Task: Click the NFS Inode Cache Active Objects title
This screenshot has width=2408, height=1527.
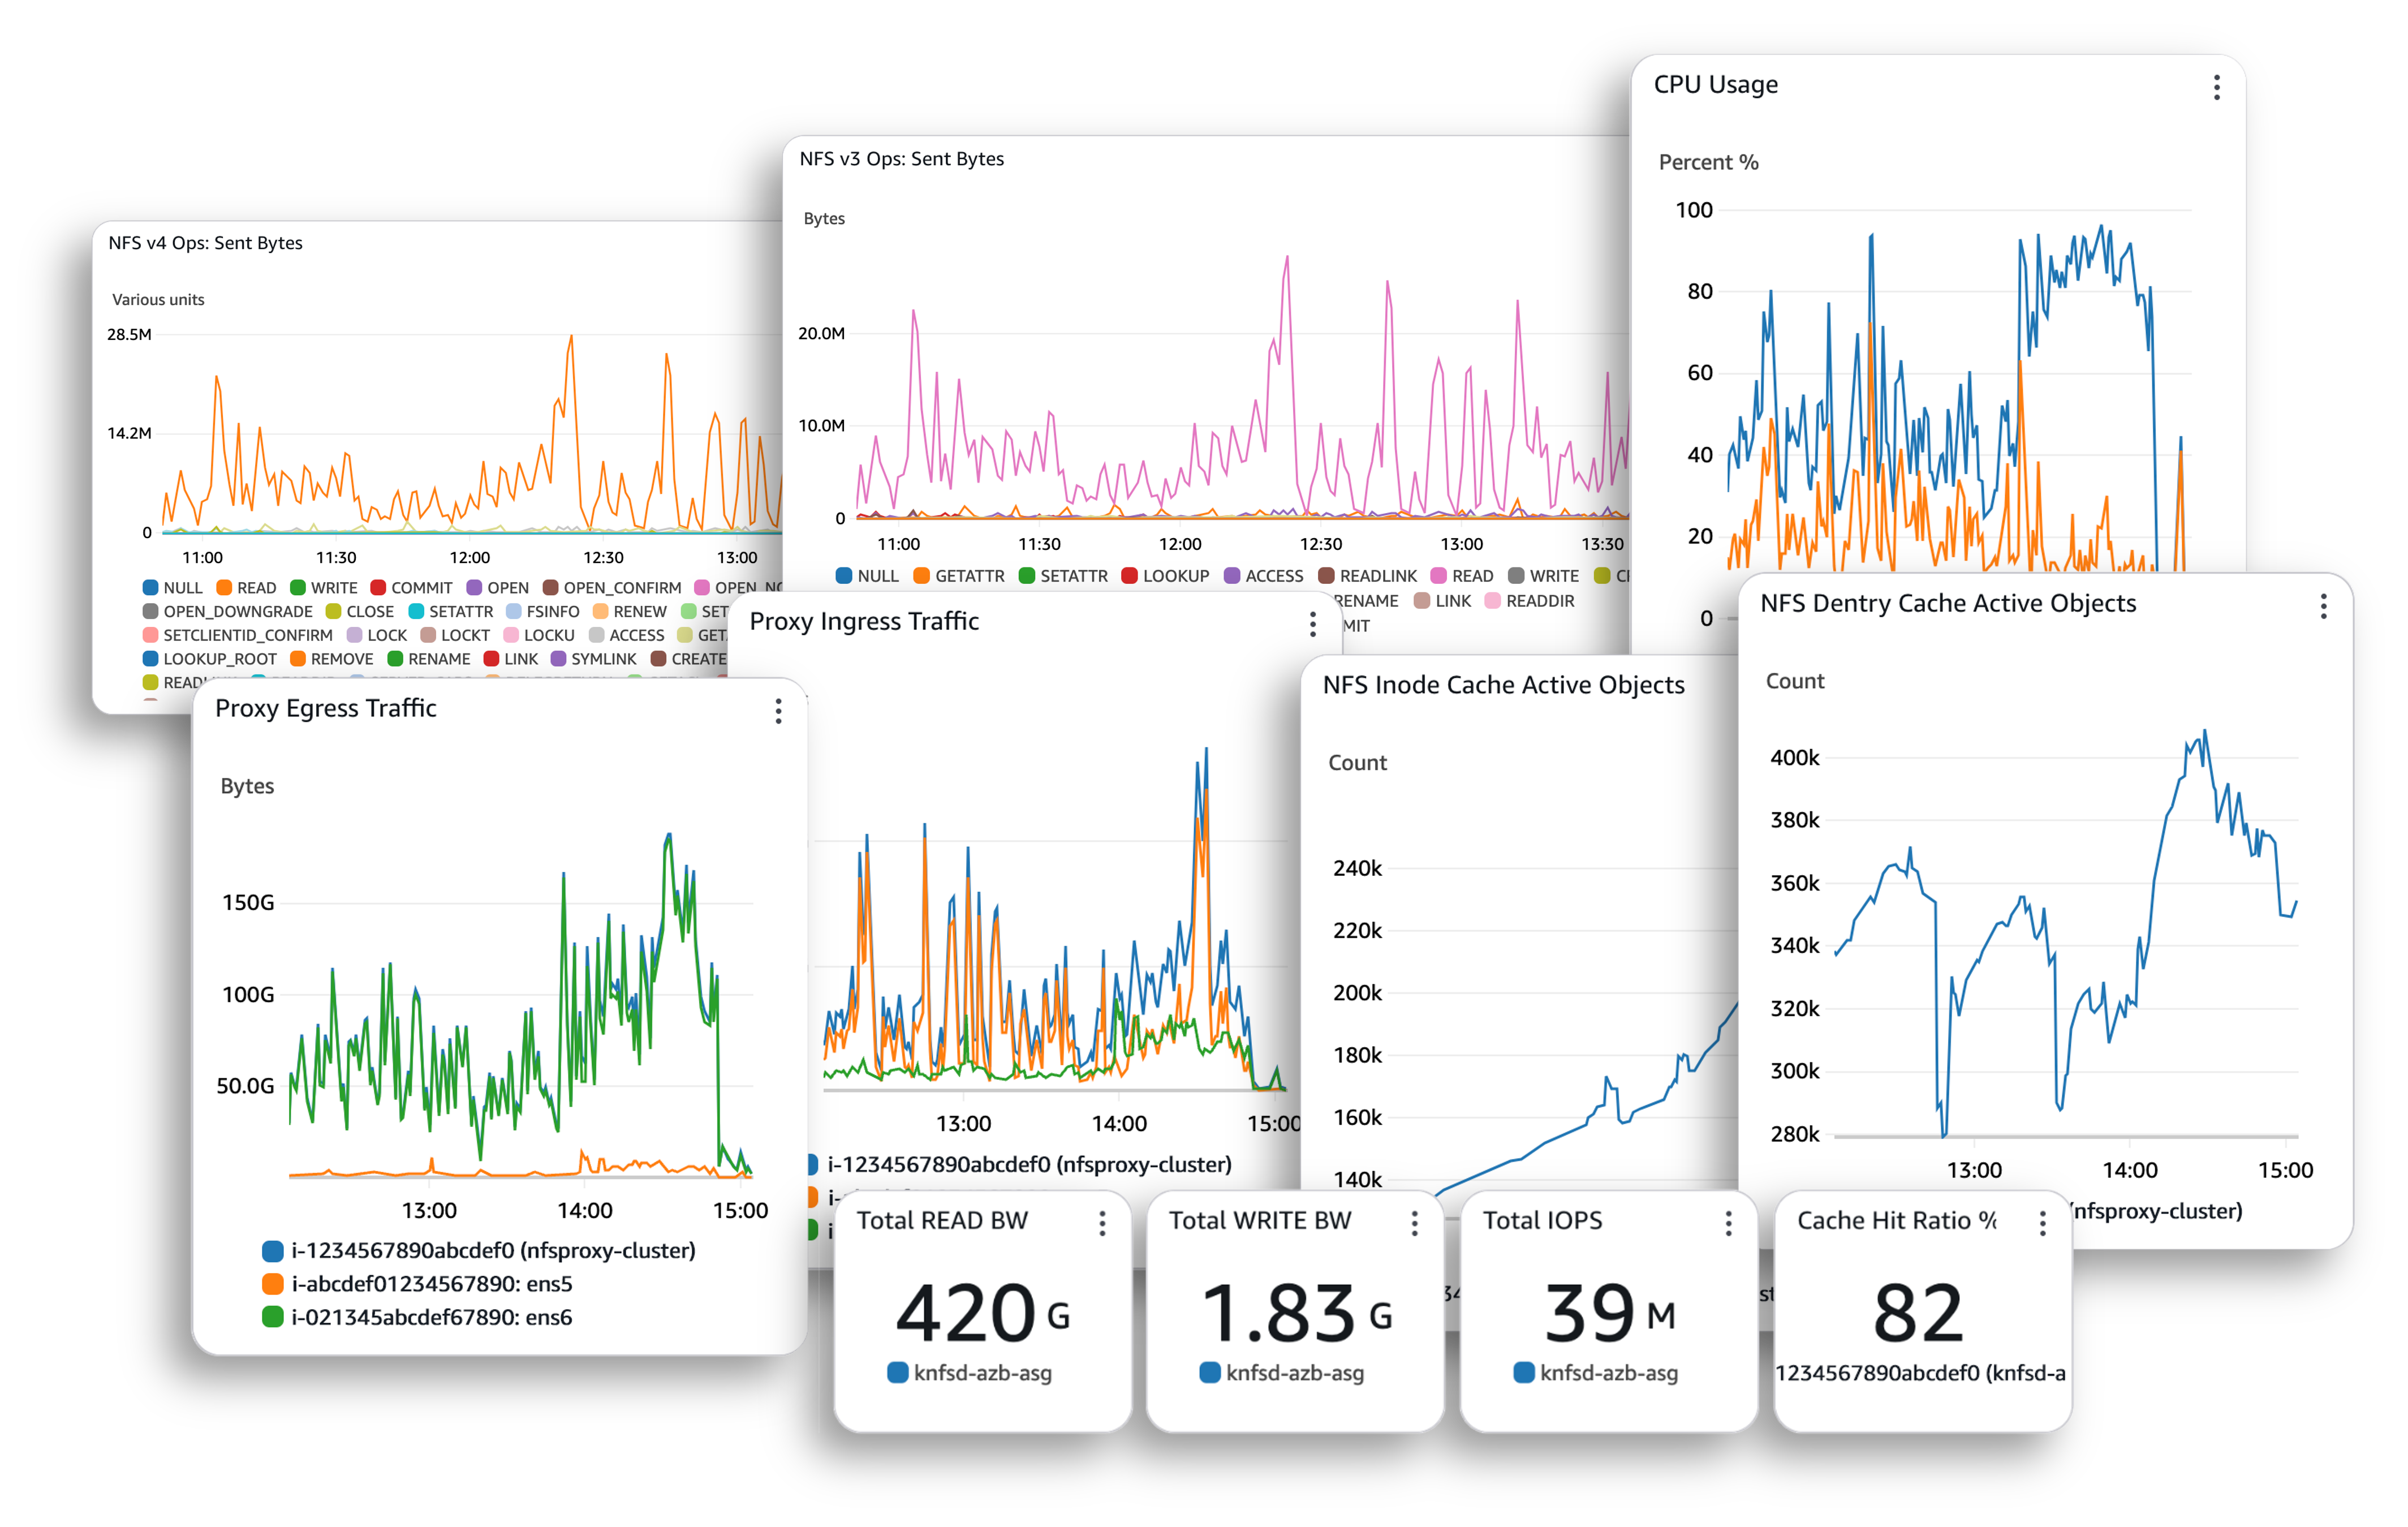Action: pyautogui.click(x=1503, y=685)
